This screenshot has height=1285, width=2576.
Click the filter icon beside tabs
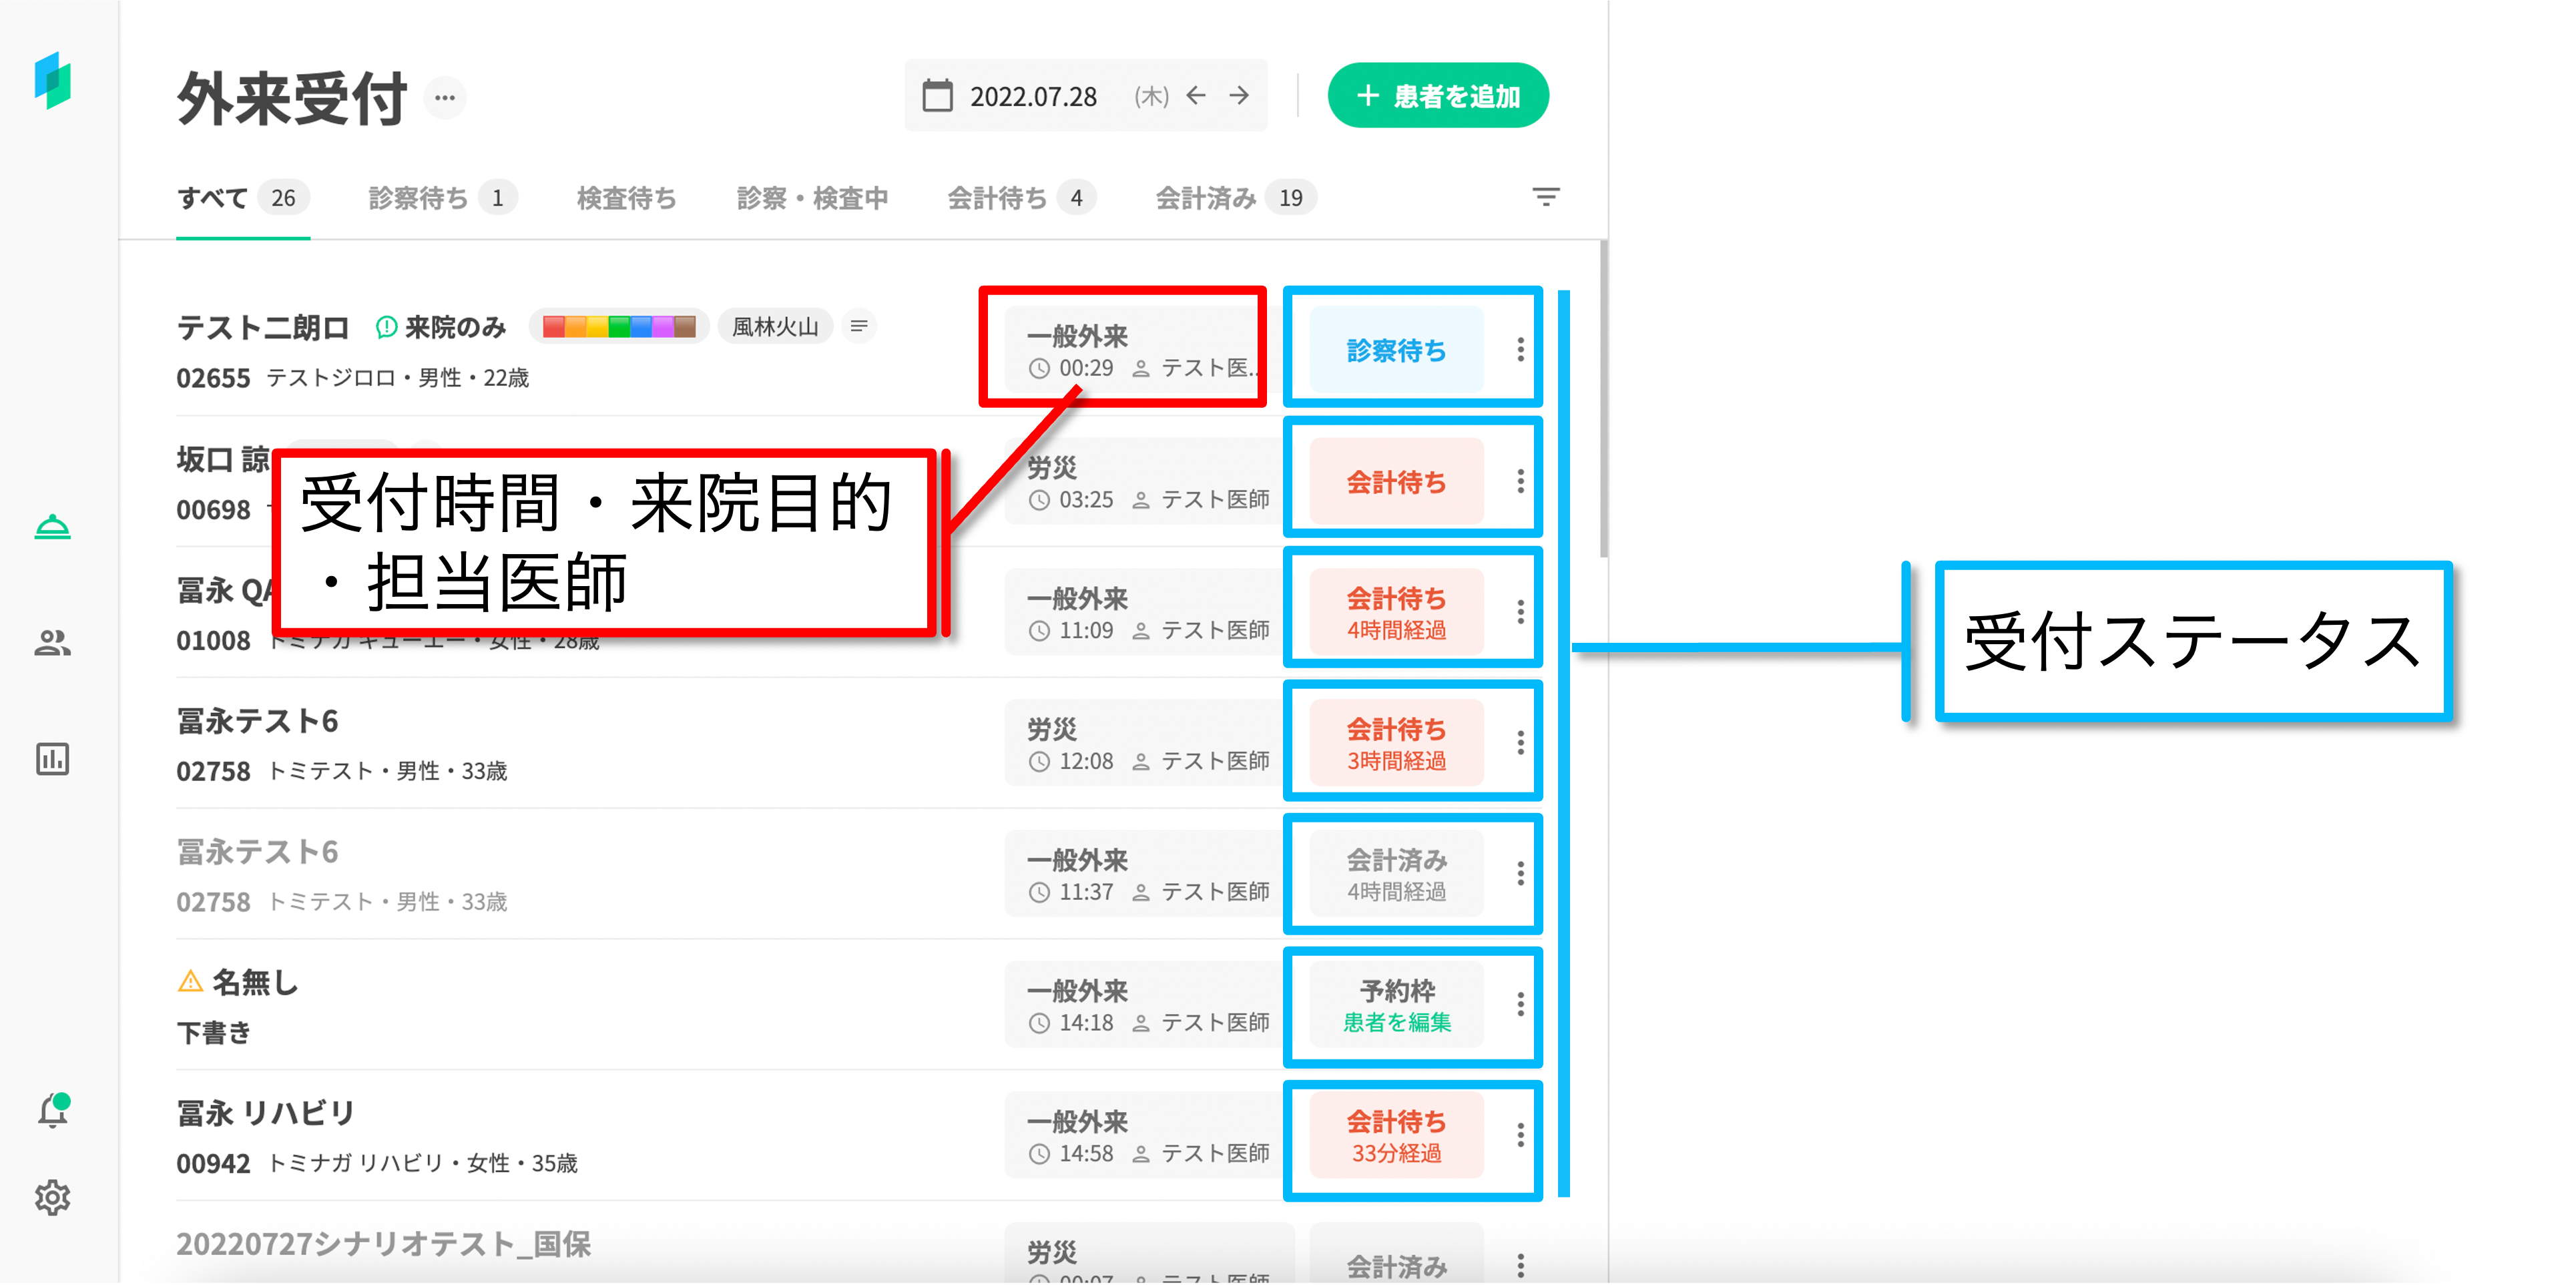[x=1545, y=197]
